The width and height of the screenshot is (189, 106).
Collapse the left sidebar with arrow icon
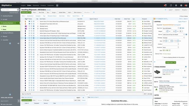coord(18,43)
